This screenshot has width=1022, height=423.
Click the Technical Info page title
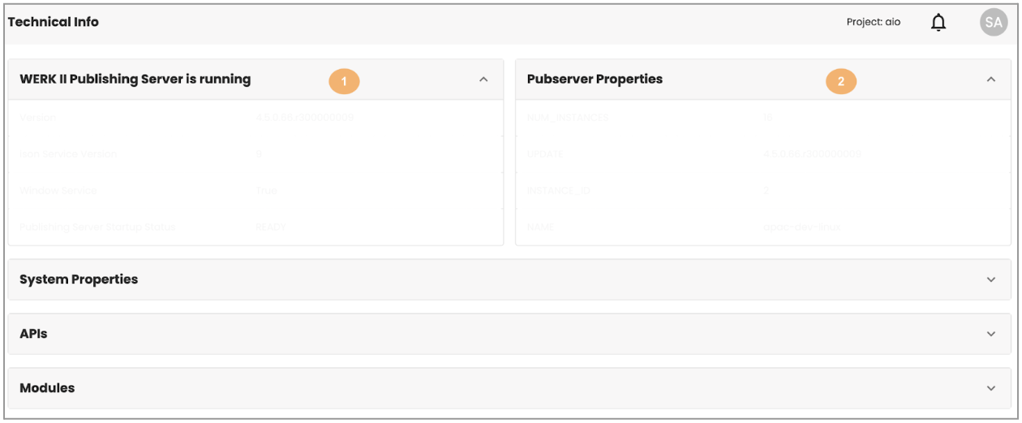click(54, 22)
